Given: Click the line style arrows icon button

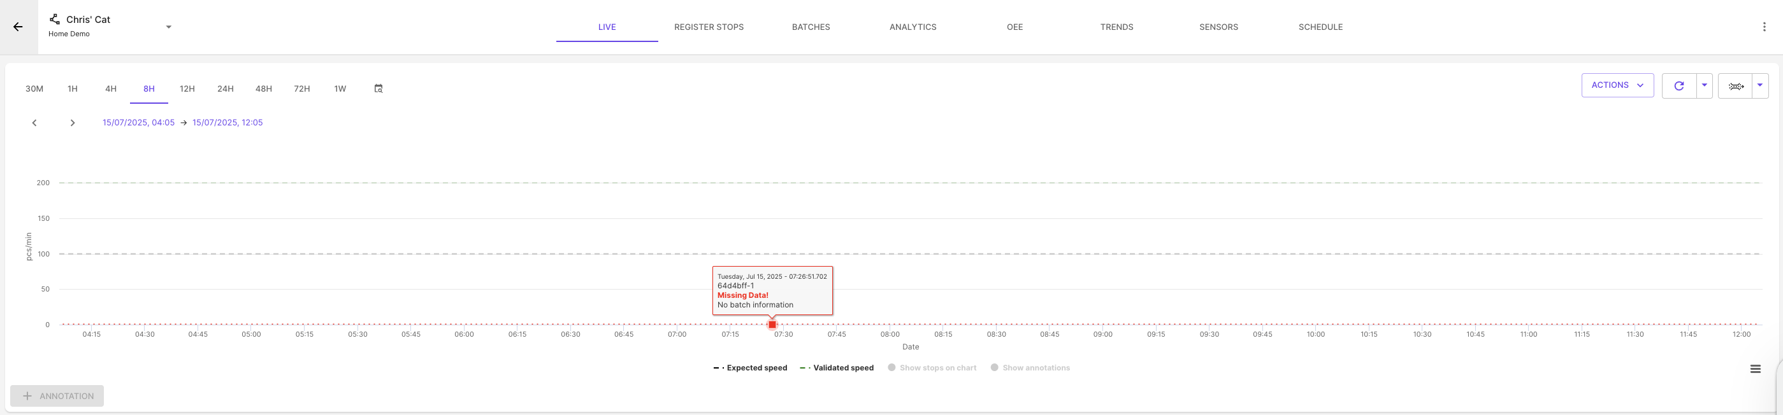Looking at the screenshot, I should click(x=1735, y=86).
